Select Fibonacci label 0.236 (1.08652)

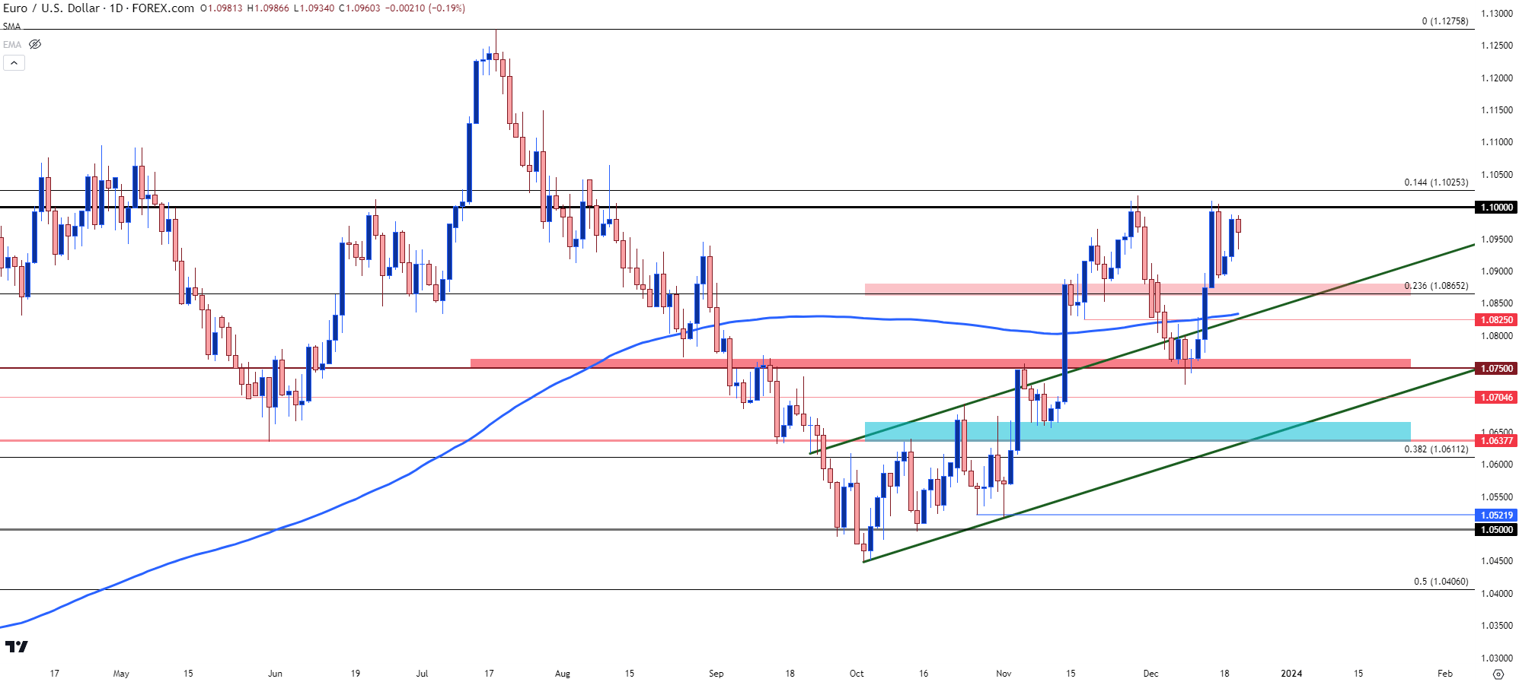click(x=1437, y=286)
